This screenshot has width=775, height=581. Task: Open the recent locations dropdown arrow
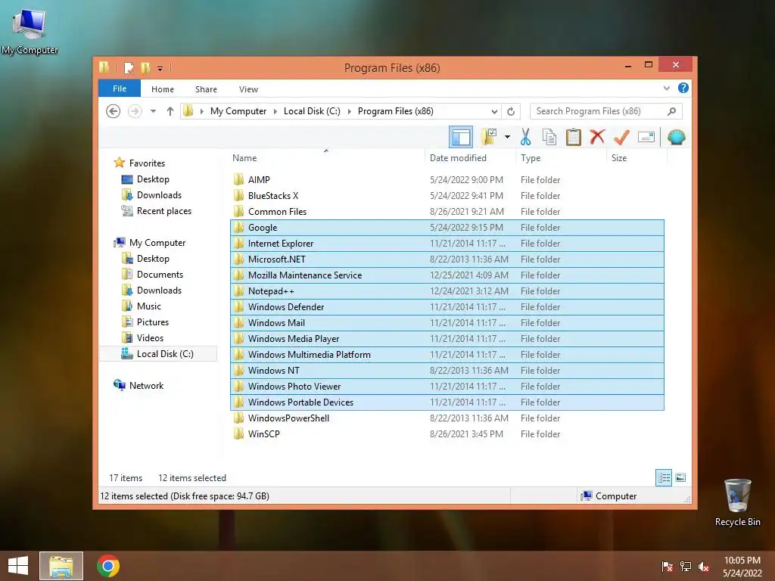(153, 111)
